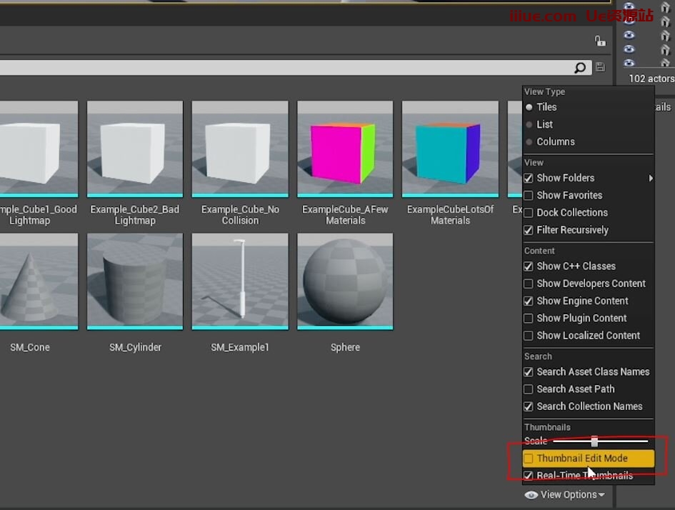Select the Sphere asset thumbnail
This screenshot has width=675, height=510.
pos(345,281)
